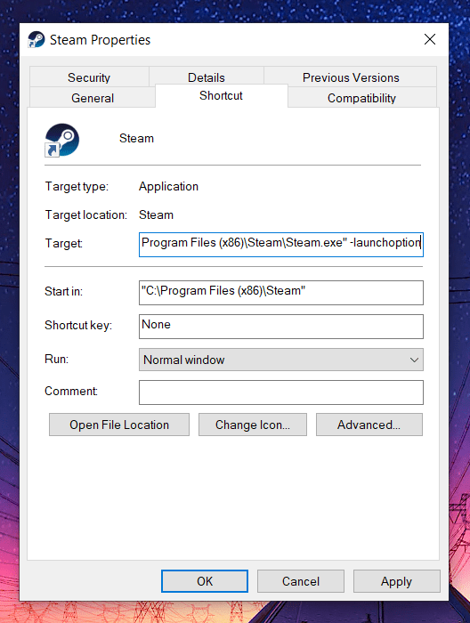Click the 'Steam Properties' title text

(100, 40)
